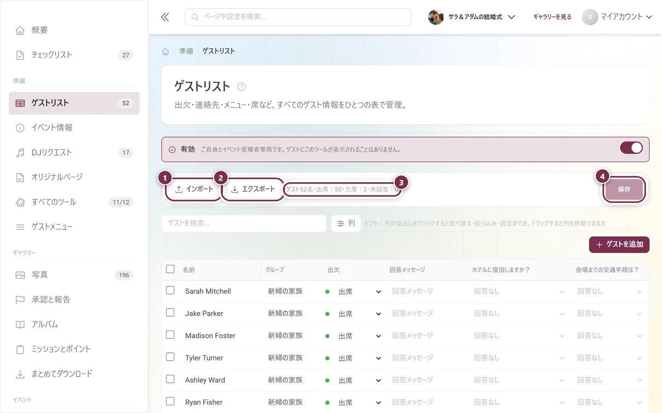This screenshot has width=662, height=413.
Task: Click すべてのツール puzzle icon
Action: click(20, 202)
